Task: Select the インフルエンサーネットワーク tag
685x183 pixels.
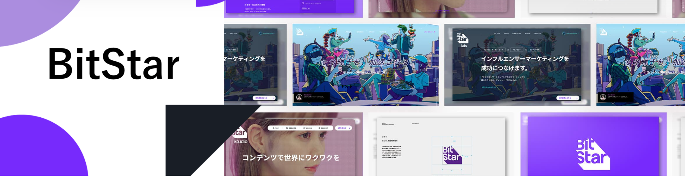Action: pos(493,50)
